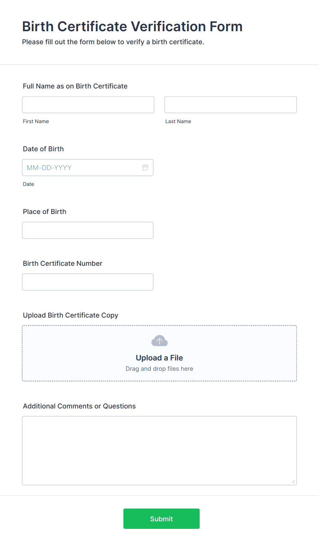The image size is (319, 546).
Task: Select the Birth Certificate Number field
Action: tap(87, 282)
